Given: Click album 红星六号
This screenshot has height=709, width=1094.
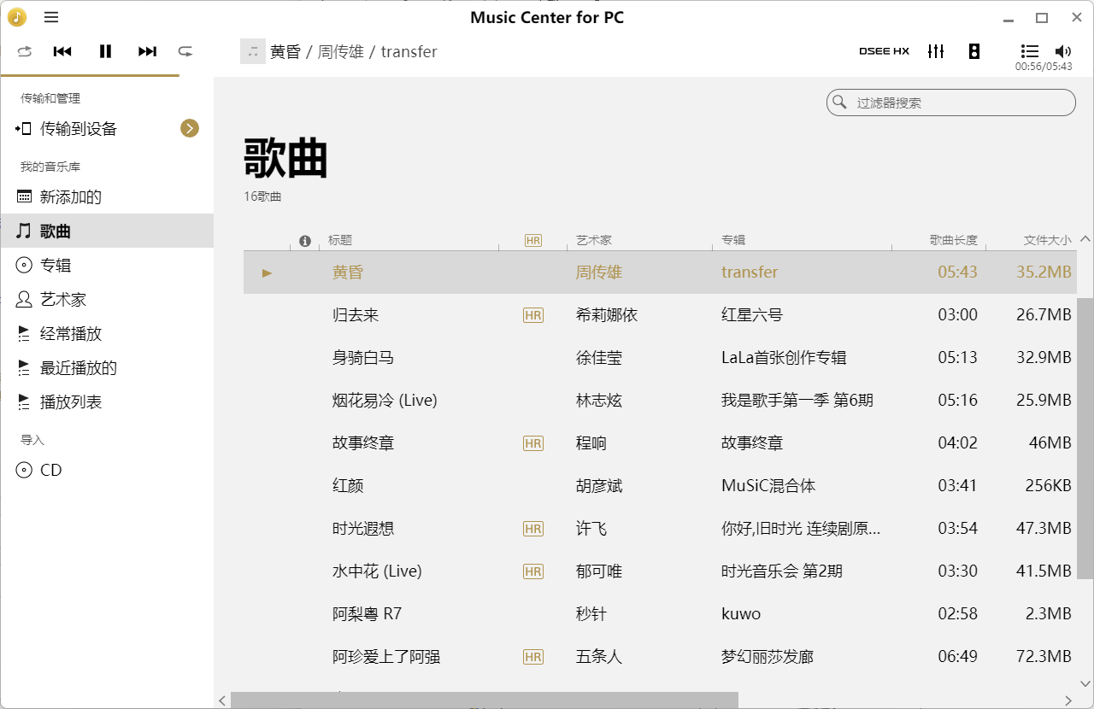Looking at the screenshot, I should pos(752,315).
